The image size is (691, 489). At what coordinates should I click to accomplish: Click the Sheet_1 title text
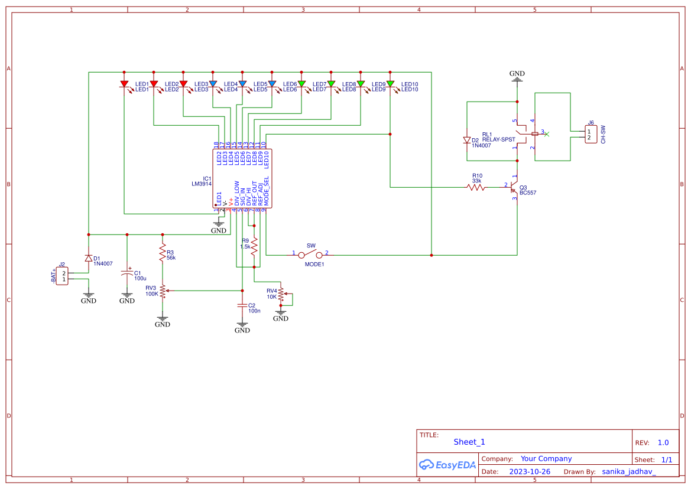coord(468,441)
